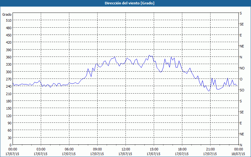Click the 510 y-axis value
The width and height of the screenshot is (251, 157).
(x=9, y=20)
